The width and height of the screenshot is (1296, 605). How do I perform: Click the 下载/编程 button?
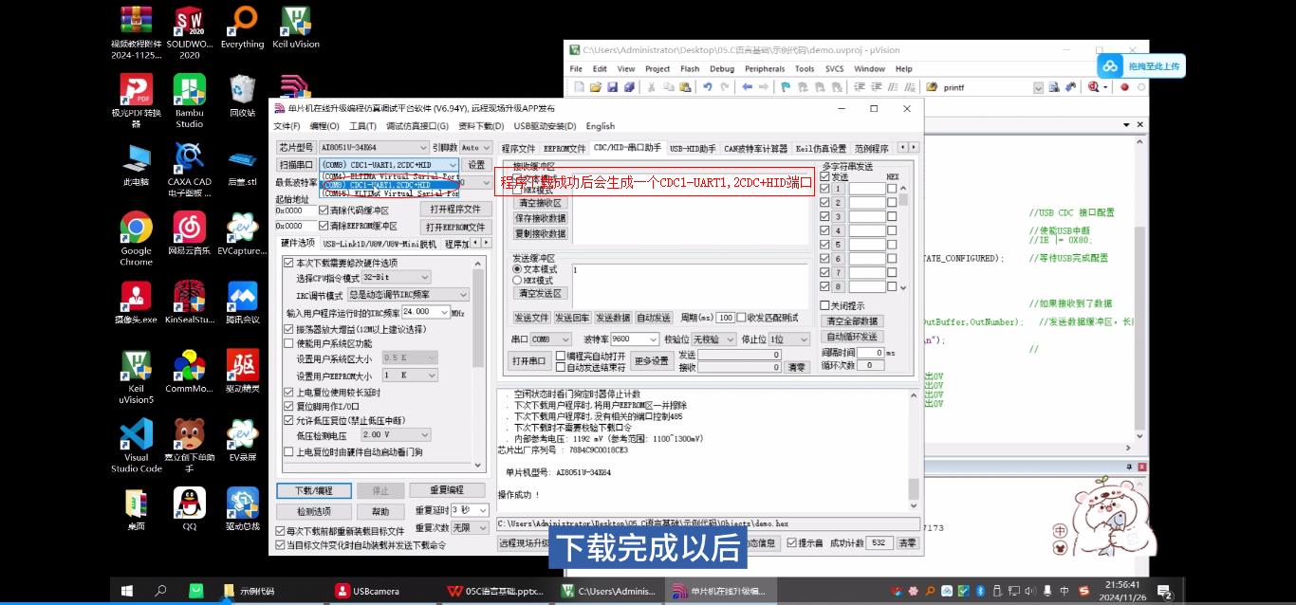coord(314,490)
